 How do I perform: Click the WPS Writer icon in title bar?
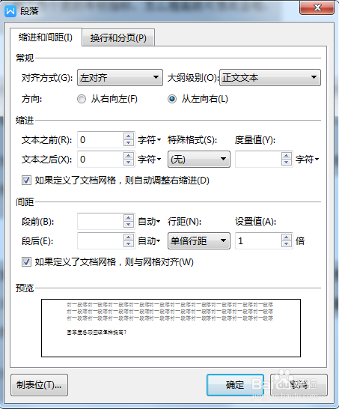(10, 11)
